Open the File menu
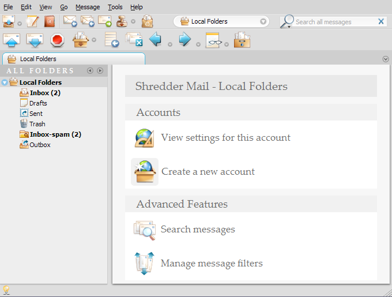This screenshot has height=297, width=392. click(x=8, y=7)
